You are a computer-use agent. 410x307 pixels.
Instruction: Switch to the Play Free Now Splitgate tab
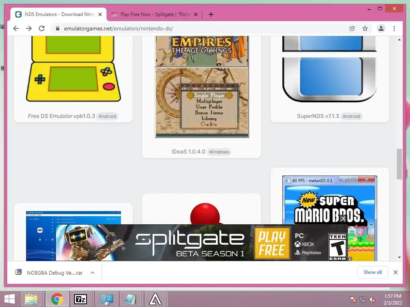[155, 14]
